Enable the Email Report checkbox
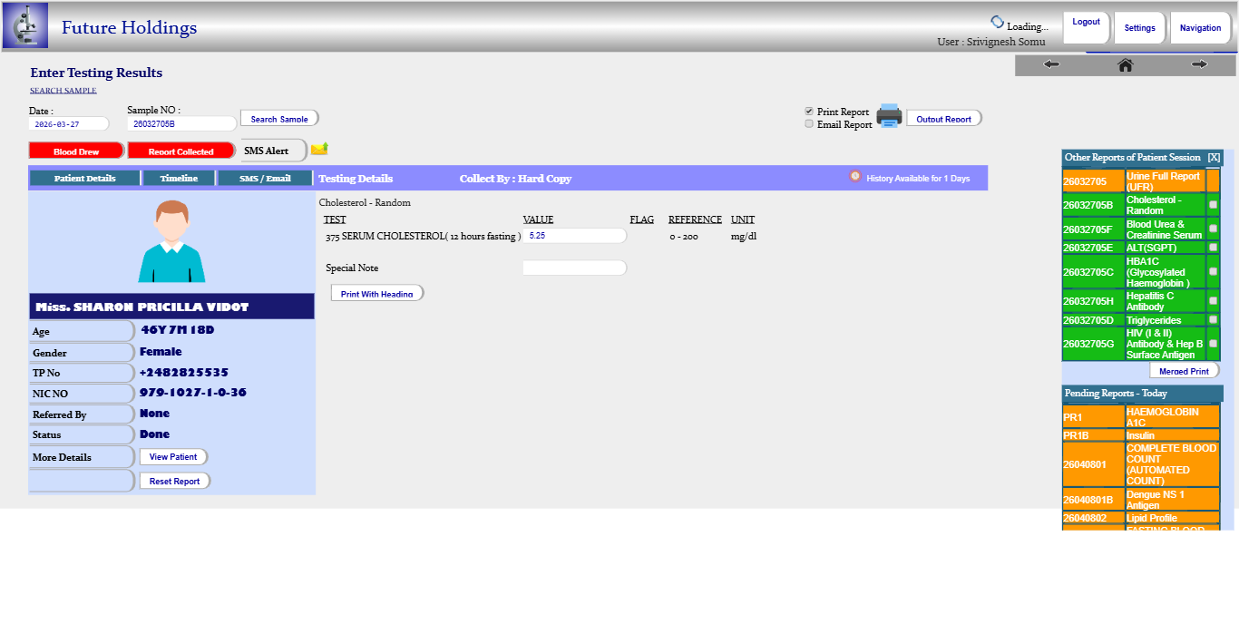The height and width of the screenshot is (624, 1239). click(x=809, y=124)
